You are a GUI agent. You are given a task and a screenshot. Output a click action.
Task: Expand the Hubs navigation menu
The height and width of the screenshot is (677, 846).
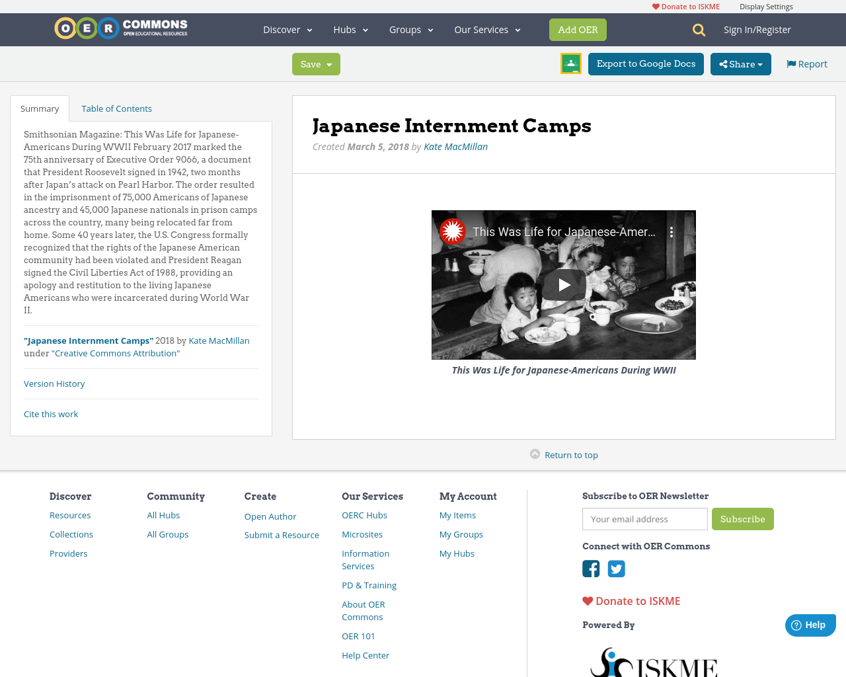coord(350,29)
